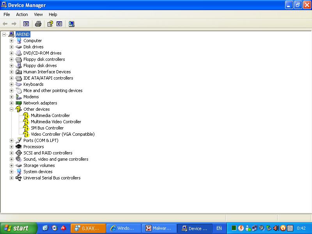The image size is (312, 234).
Task: Switch to the (L)(A)( taskbar window
Action: tap(88, 228)
